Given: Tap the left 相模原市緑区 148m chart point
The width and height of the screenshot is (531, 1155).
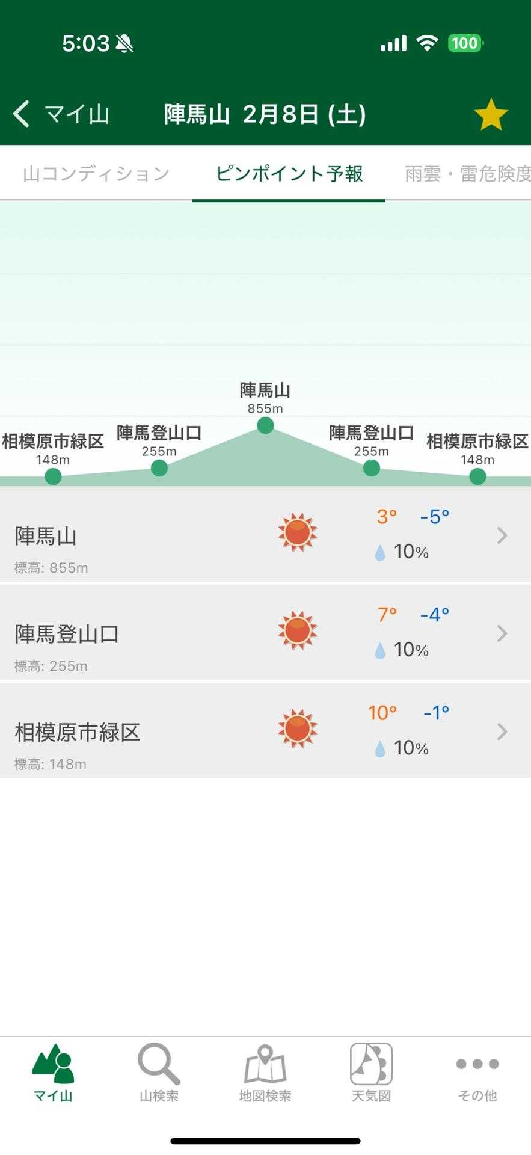Looking at the screenshot, I should point(53,477).
